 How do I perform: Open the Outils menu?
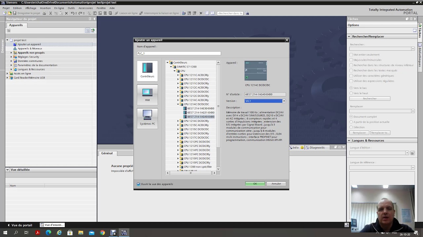coord(71,8)
